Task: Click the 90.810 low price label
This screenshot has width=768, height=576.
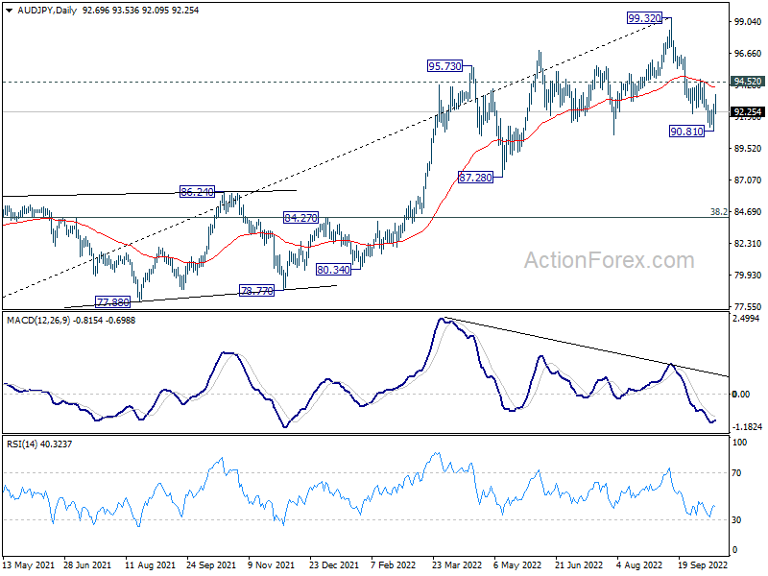Action: (x=688, y=130)
